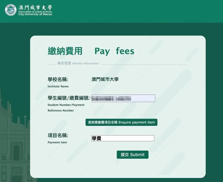Click the Universidade da Cidade de Macau text
The height and width of the screenshot is (182, 223).
coord(35,12)
